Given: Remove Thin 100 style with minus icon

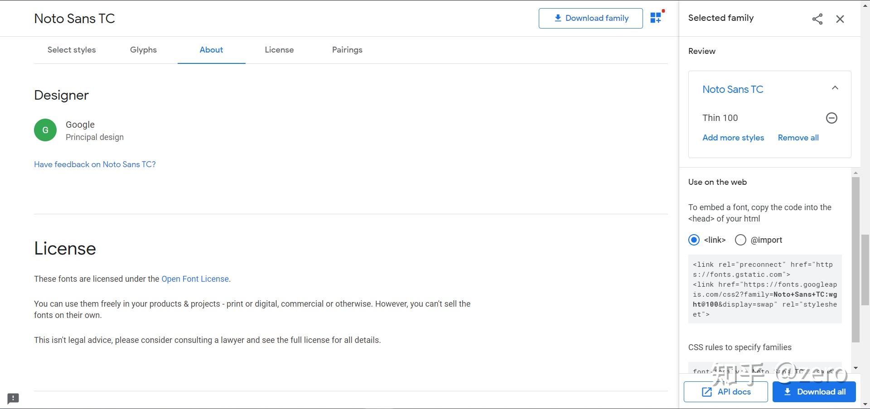Looking at the screenshot, I should [x=831, y=118].
